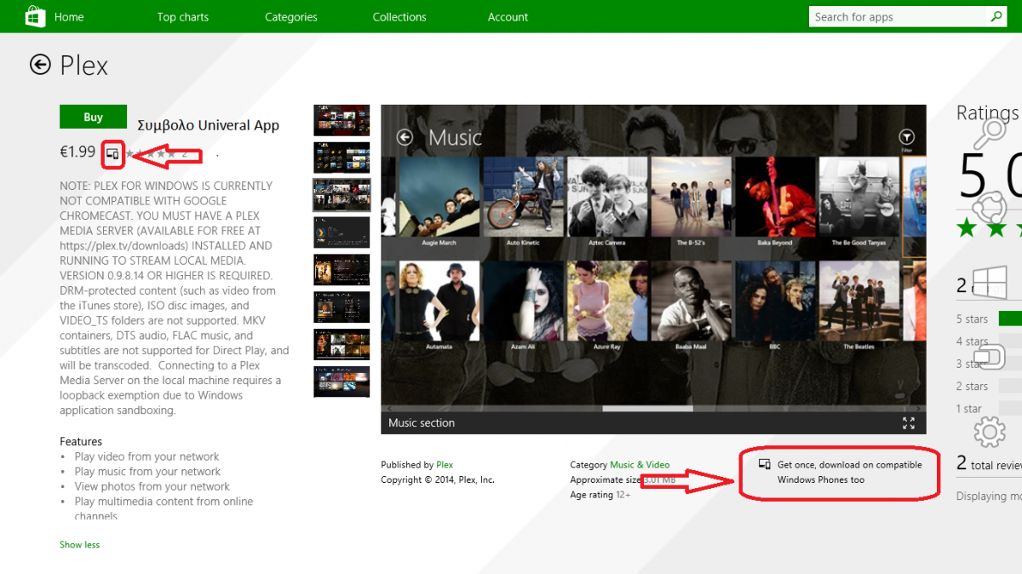Click the Azam Ali album tile
Viewport: 1022px width, 574px height.
click(x=523, y=307)
